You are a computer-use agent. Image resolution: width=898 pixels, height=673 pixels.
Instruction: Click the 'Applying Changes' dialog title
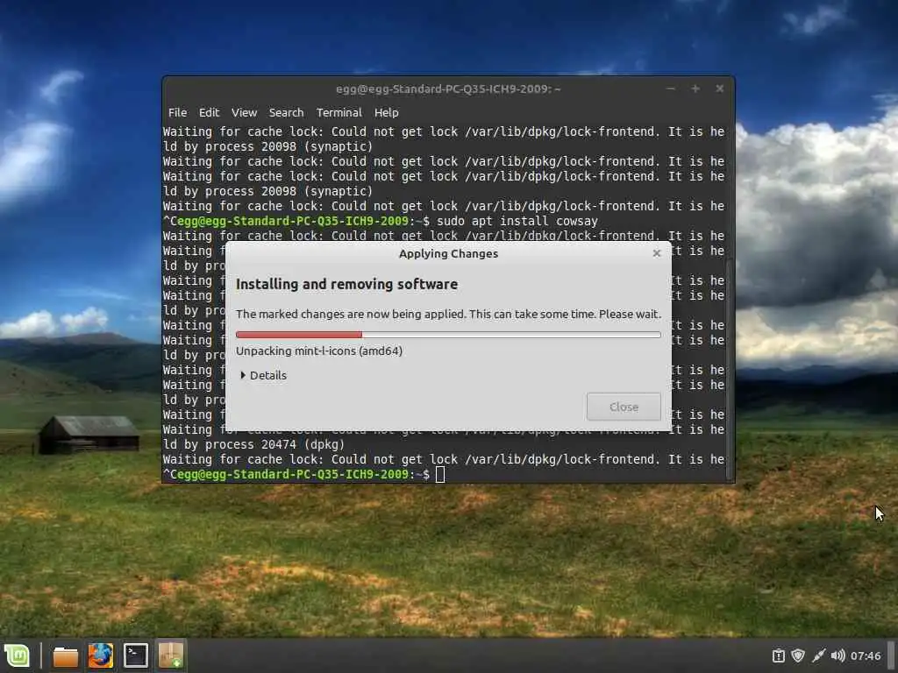(x=448, y=253)
